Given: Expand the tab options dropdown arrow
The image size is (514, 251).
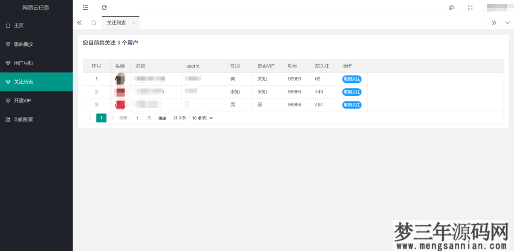Looking at the screenshot, I should point(507,23).
